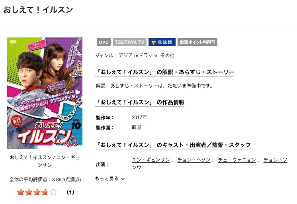Click the chevron beside もっと見る
This screenshot has width=297, height=204.
pyautogui.click(x=123, y=179)
